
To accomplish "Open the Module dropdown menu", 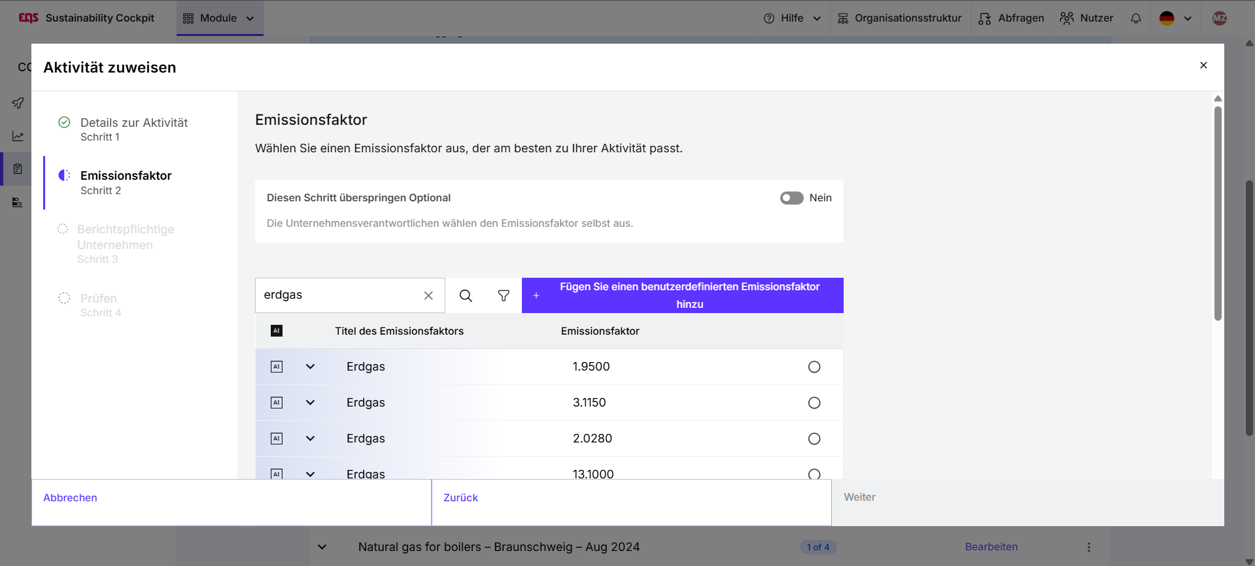I will [x=219, y=18].
